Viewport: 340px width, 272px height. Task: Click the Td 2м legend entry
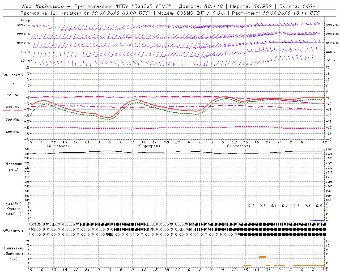click(x=12, y=95)
